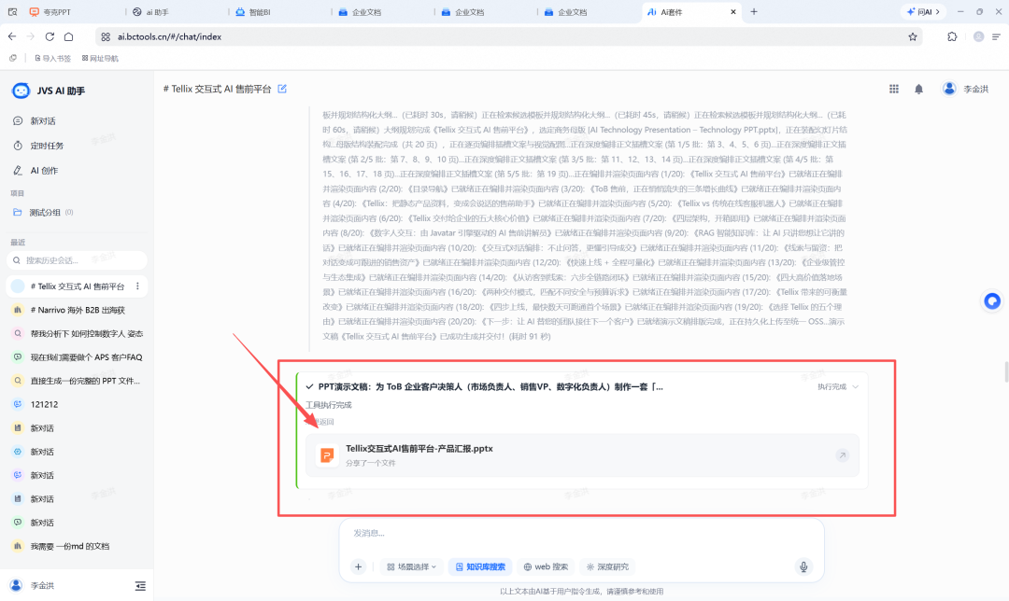The height and width of the screenshot is (601, 1009).
Task: Open the browser extensions icon
Action: tap(952, 36)
